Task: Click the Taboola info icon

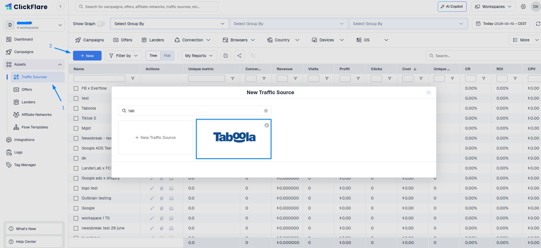Action: (267, 125)
